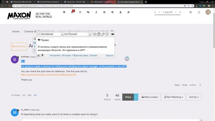215x121 pixels.
Task: Open bentraje user profile name
Action: pyautogui.click(x=25, y=56)
